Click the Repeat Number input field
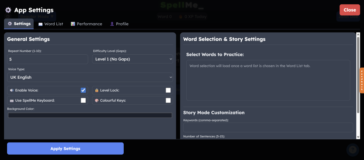 click(x=48, y=59)
